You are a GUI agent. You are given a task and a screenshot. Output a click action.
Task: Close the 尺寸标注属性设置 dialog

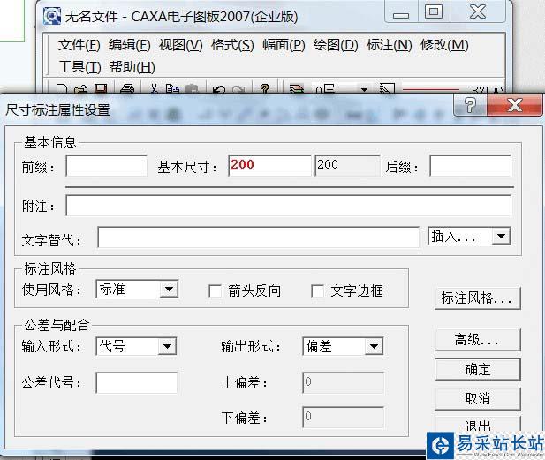(515, 104)
